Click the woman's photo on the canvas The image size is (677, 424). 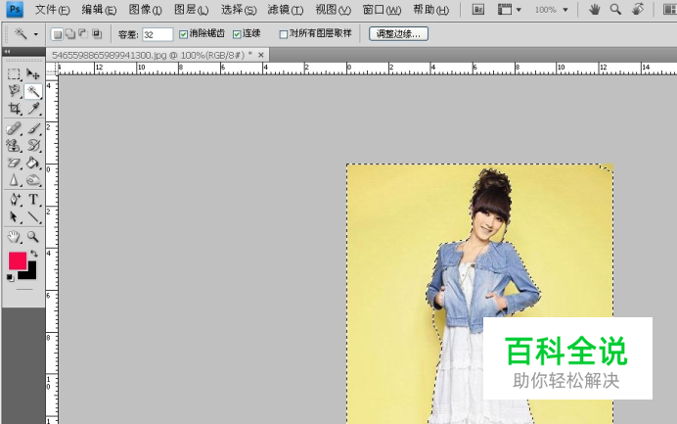[479, 294]
